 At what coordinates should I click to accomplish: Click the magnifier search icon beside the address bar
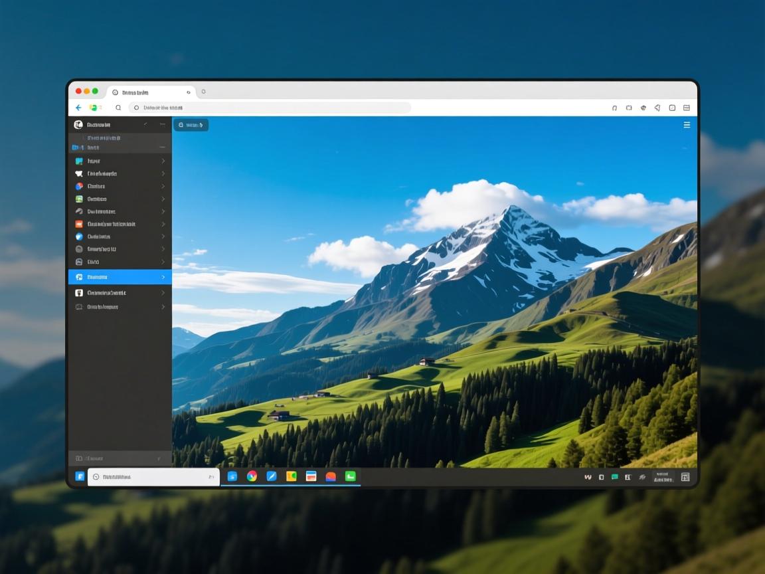tap(118, 108)
